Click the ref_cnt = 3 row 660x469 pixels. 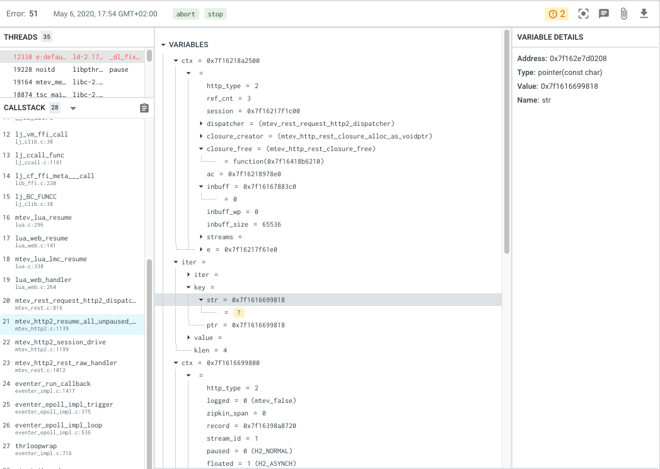pyautogui.click(x=229, y=98)
